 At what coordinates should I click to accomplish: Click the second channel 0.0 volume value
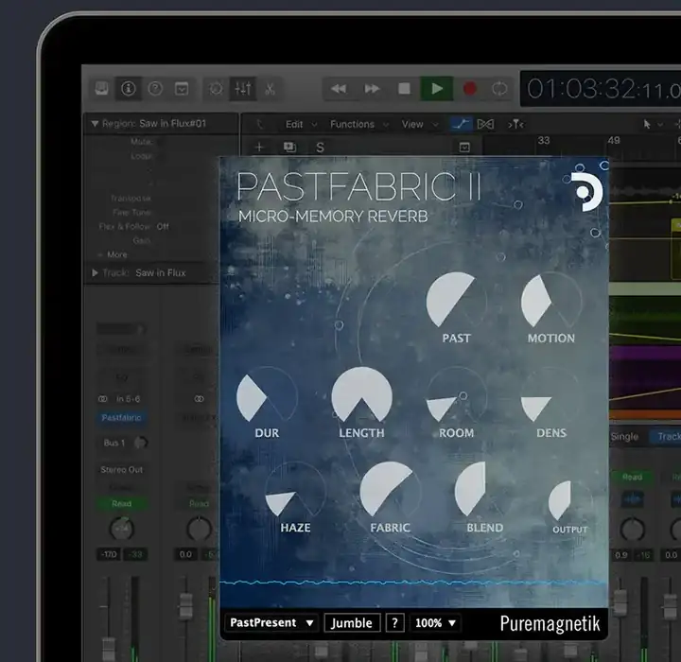coord(185,554)
